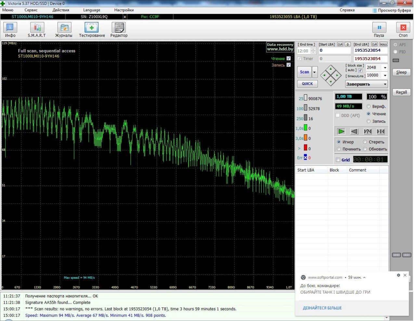Click the Scan button
The height and width of the screenshot is (321, 416).
305,72
